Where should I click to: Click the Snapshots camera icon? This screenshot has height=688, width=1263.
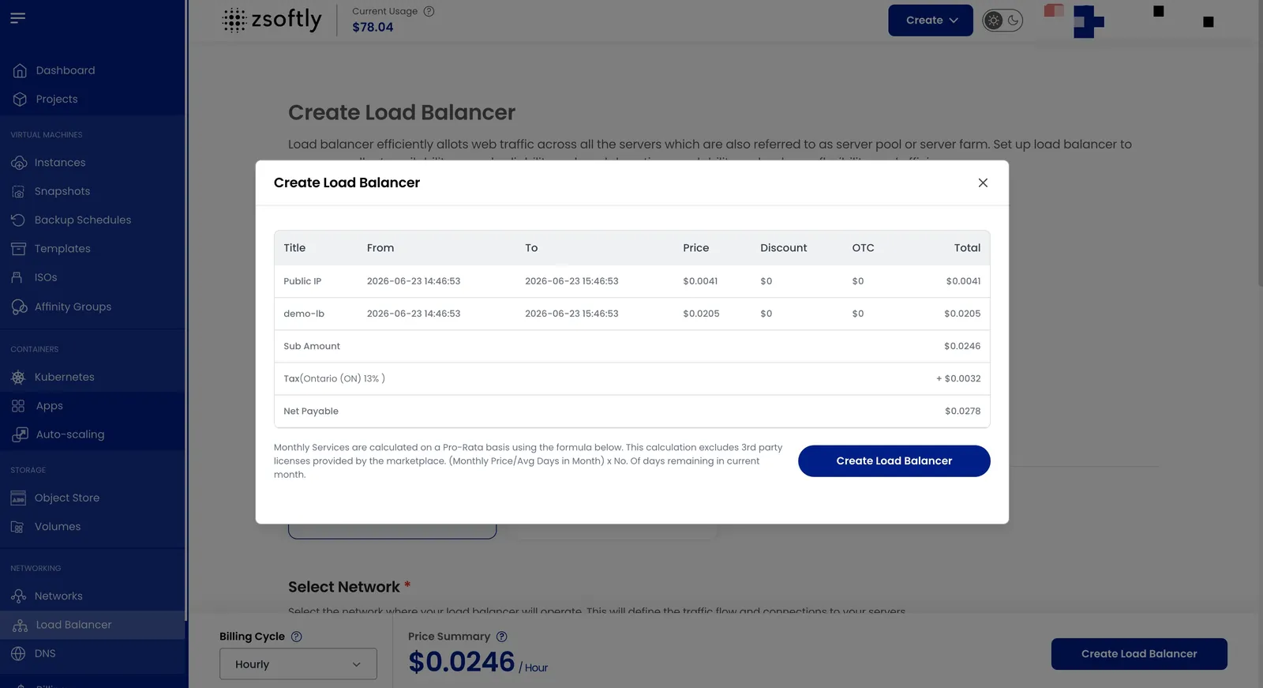click(18, 191)
